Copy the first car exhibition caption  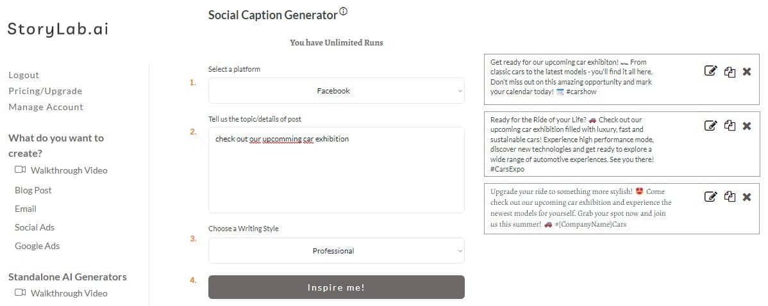[x=730, y=72]
